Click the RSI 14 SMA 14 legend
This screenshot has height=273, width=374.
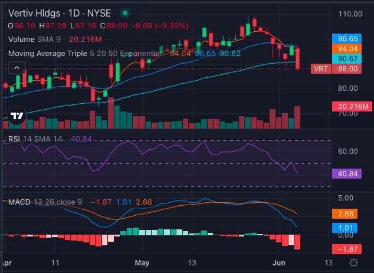[35, 139]
